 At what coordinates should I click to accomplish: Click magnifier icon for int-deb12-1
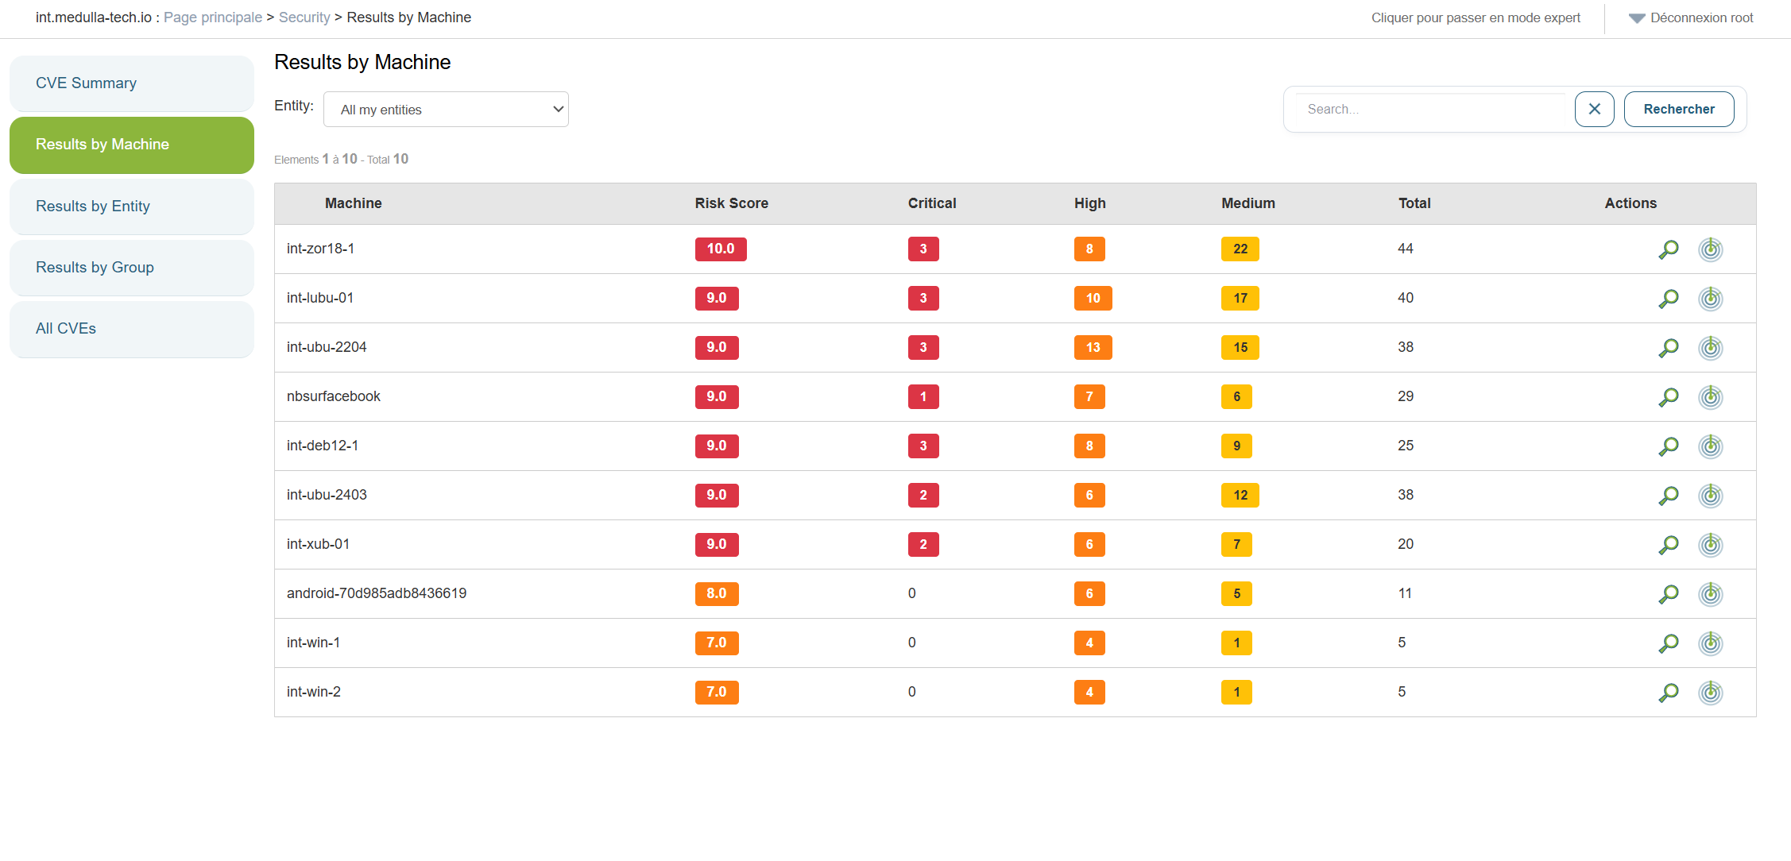[x=1669, y=446]
